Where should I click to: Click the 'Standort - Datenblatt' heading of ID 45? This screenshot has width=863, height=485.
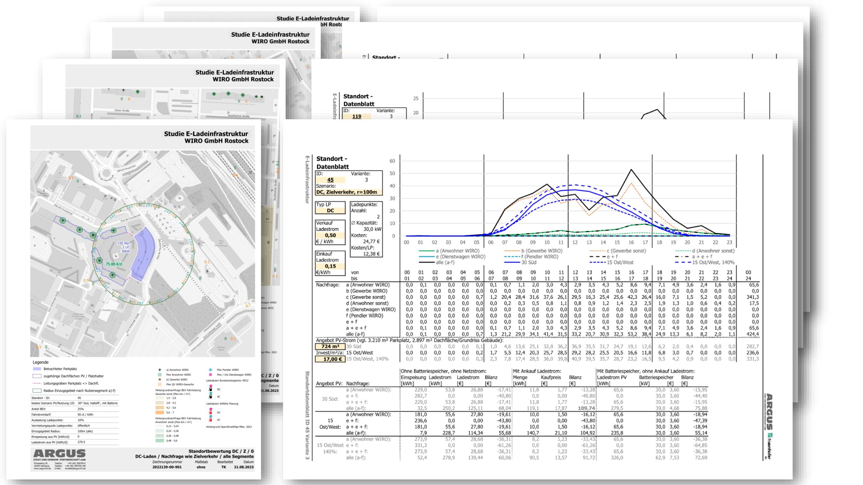(x=333, y=162)
